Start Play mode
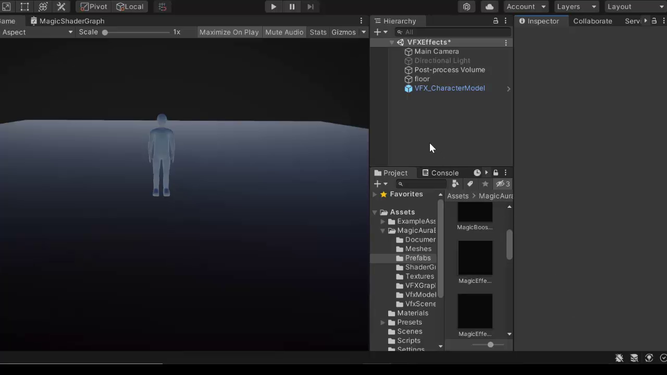Image resolution: width=667 pixels, height=375 pixels. point(274,7)
